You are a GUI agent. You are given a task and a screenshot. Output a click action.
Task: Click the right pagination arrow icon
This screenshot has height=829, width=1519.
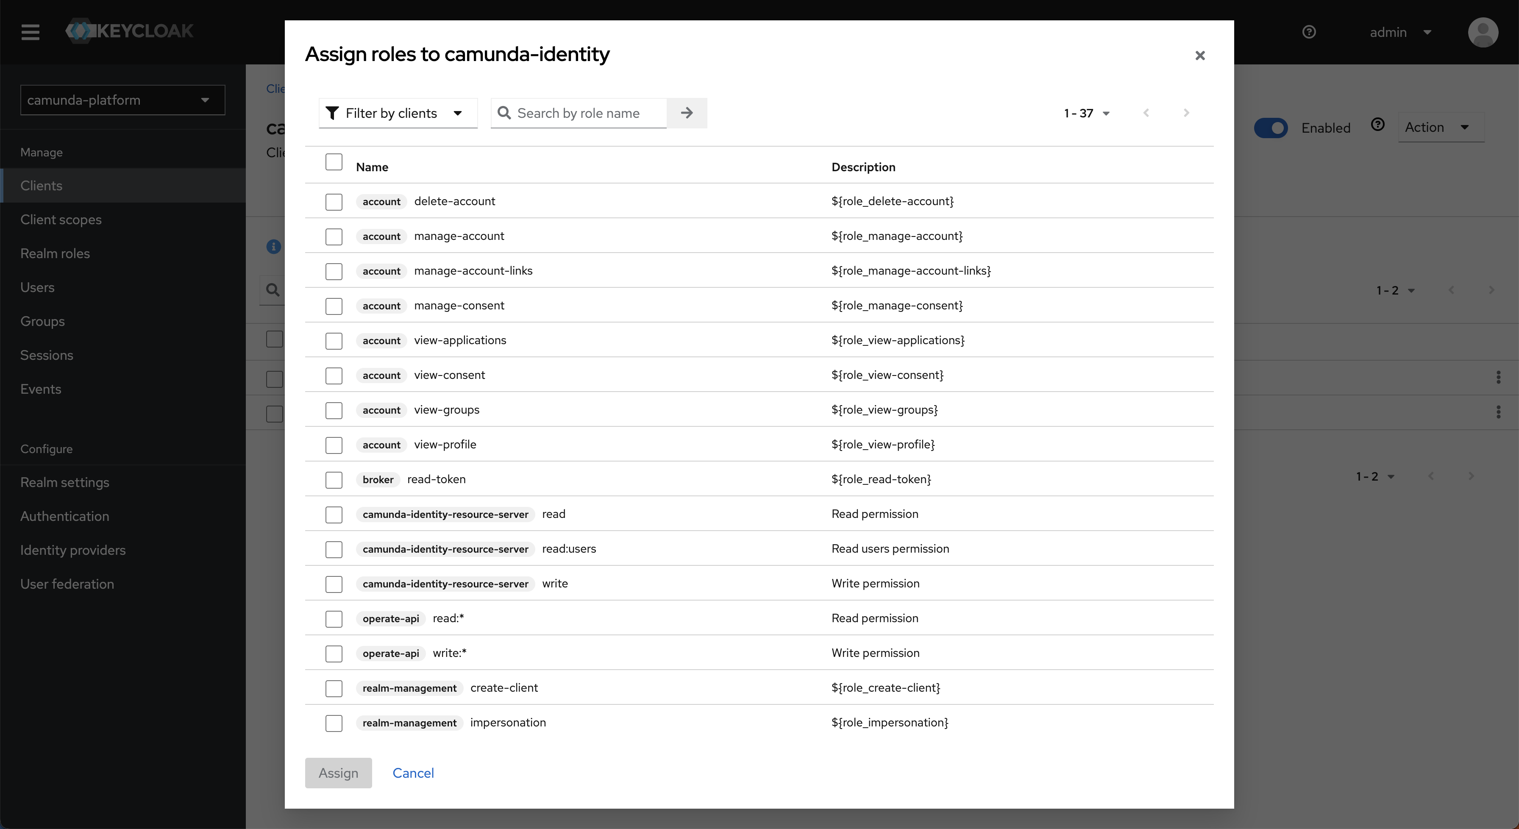(x=1186, y=112)
